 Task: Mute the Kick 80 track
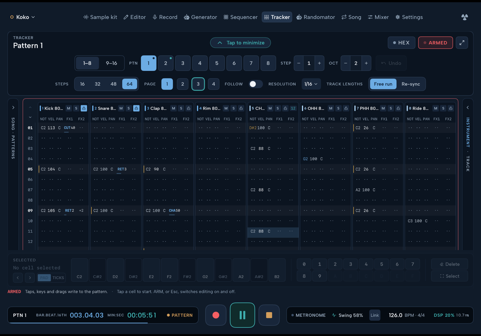coord(69,108)
